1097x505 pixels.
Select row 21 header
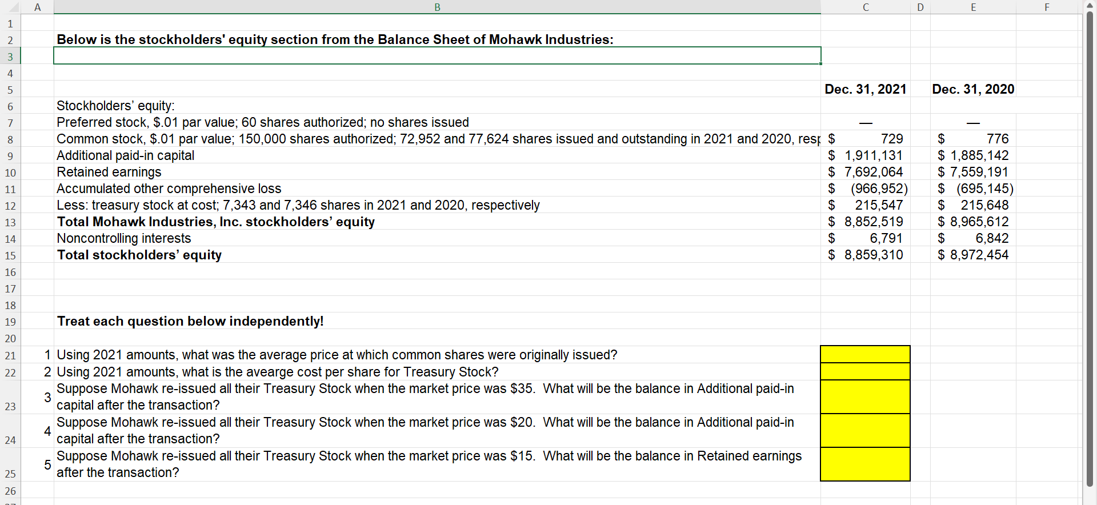(x=10, y=355)
